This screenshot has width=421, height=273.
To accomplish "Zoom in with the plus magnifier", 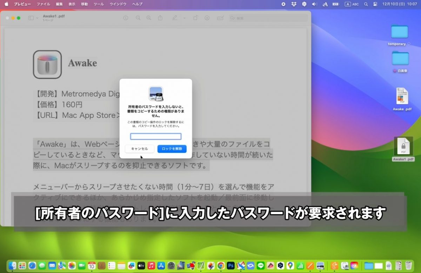I will (149, 18).
